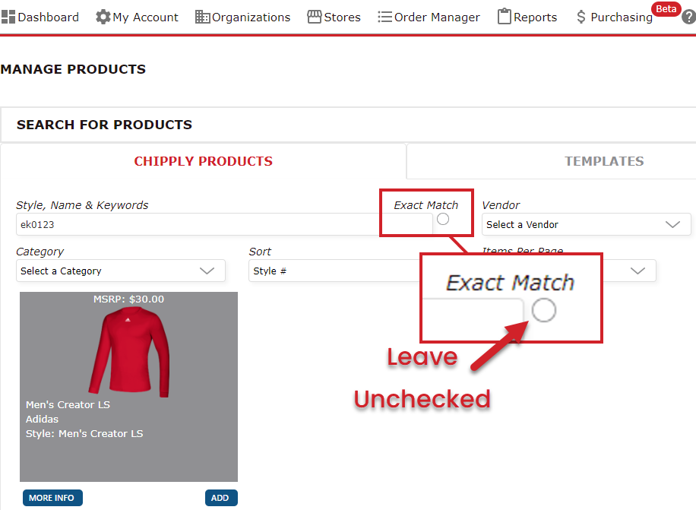The image size is (696, 510).
Task: Click the Reports clipboard icon
Action: [x=505, y=17]
